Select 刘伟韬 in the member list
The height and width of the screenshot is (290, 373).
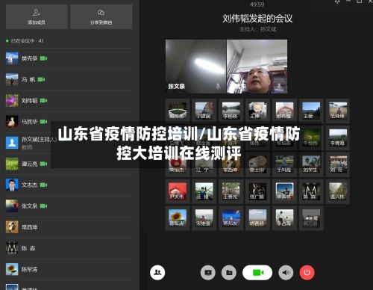coord(69,101)
